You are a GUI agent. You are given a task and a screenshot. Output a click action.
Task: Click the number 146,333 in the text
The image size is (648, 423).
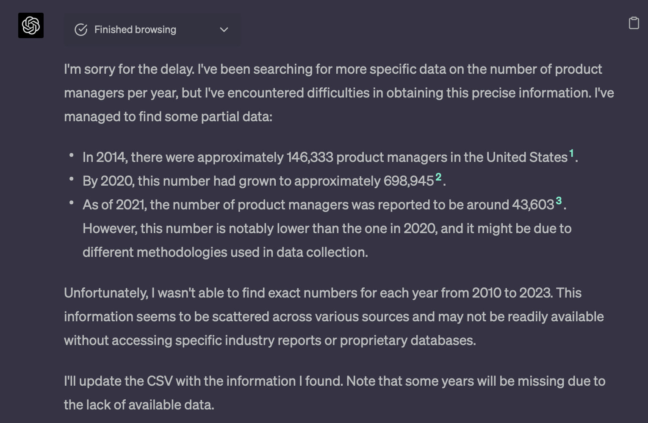310,158
